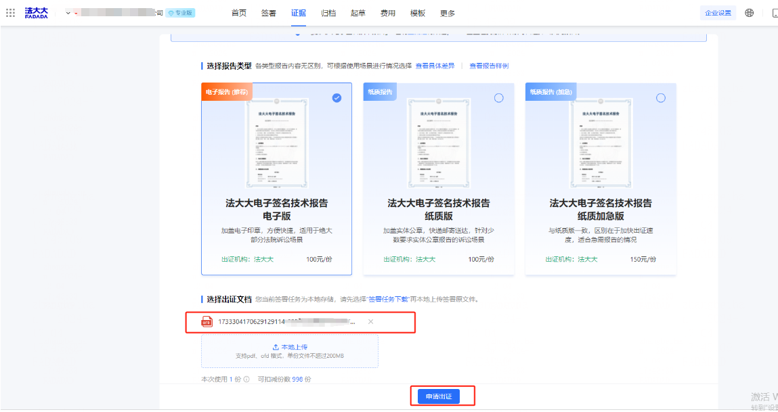This screenshot has height=412, width=778.
Task: Click the 专业版 edition badge
Action: point(181,13)
